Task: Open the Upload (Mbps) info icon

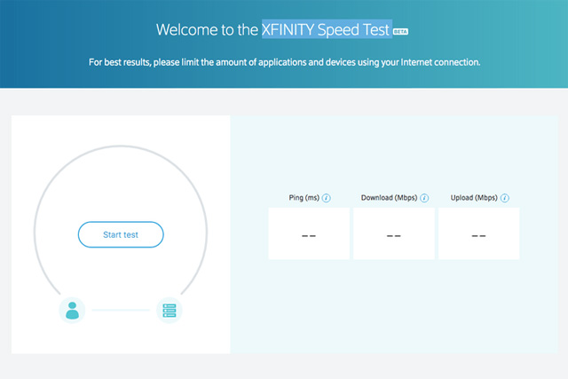Action: [x=505, y=198]
